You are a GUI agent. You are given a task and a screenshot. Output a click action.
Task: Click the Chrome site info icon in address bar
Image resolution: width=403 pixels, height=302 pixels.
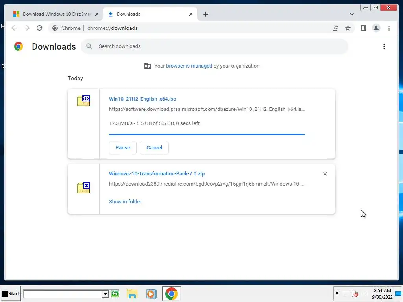[x=55, y=28]
